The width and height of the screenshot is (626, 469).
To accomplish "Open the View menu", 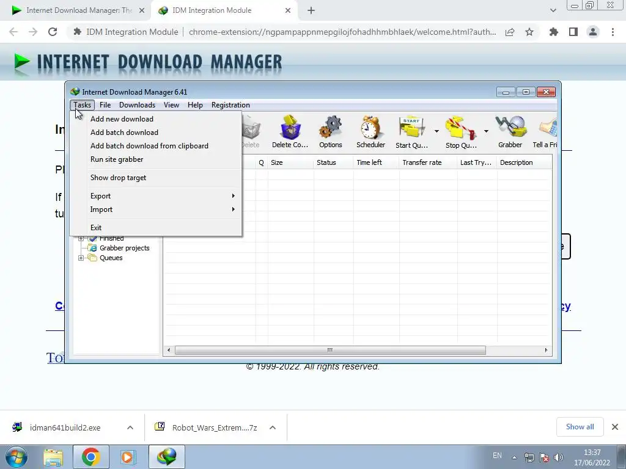I will pos(171,105).
